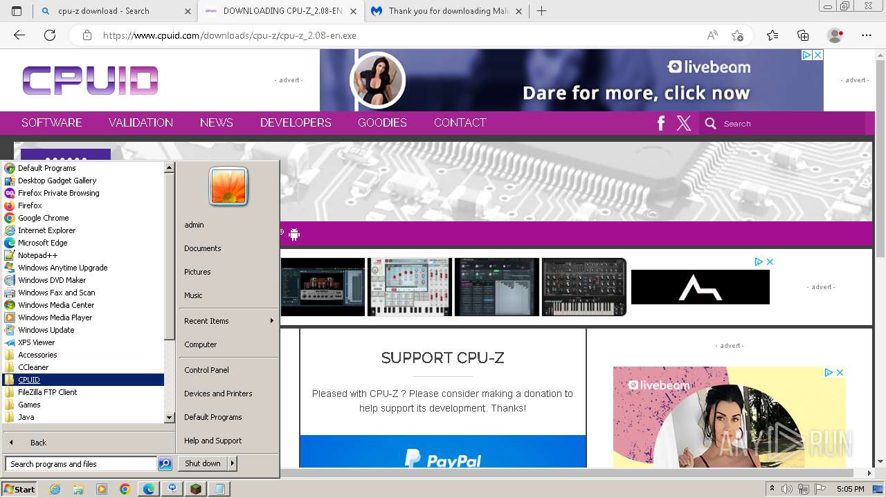Viewport: 886px width, 498px height.
Task: Add this page to favorites star icon
Action: [737, 35]
